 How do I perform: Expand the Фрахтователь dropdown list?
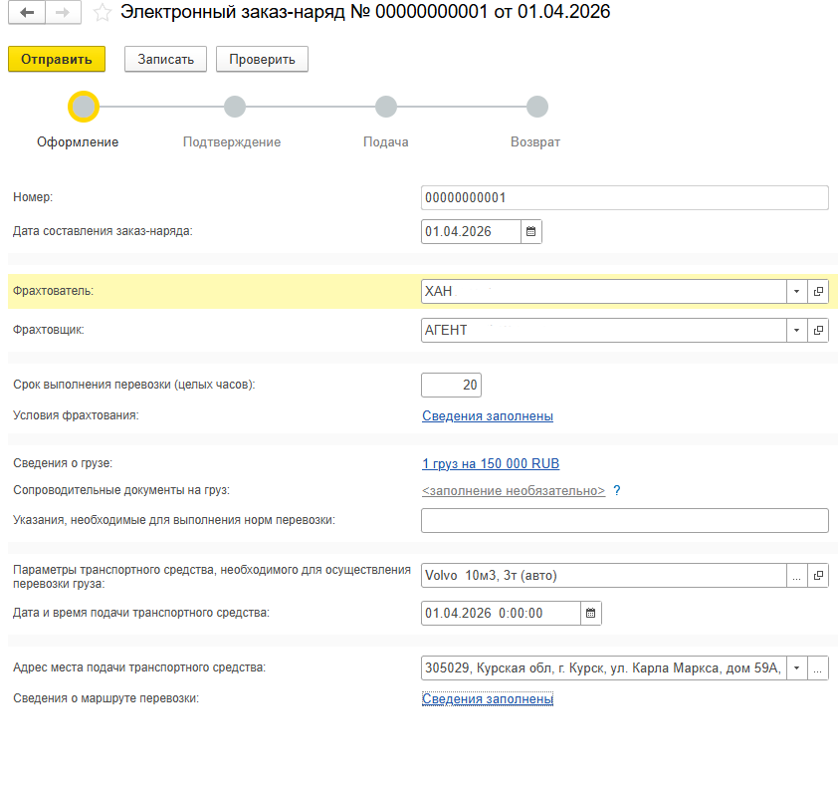click(796, 292)
